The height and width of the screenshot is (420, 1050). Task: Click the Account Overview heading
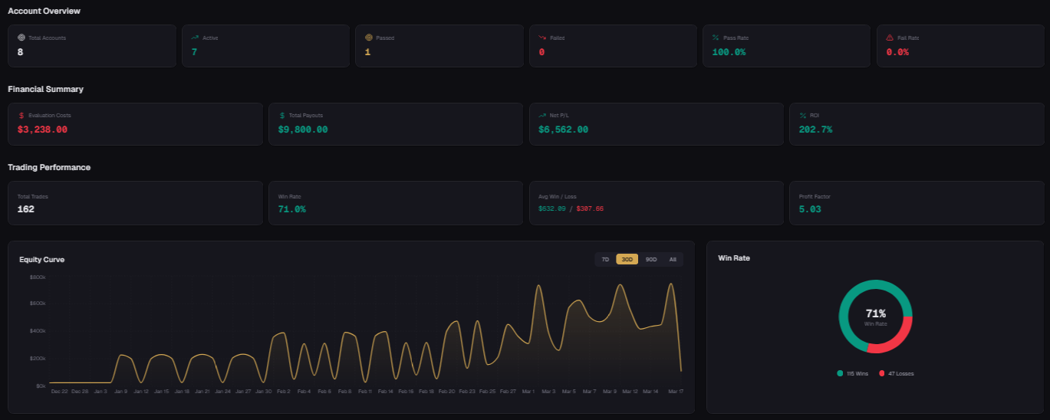(x=44, y=11)
